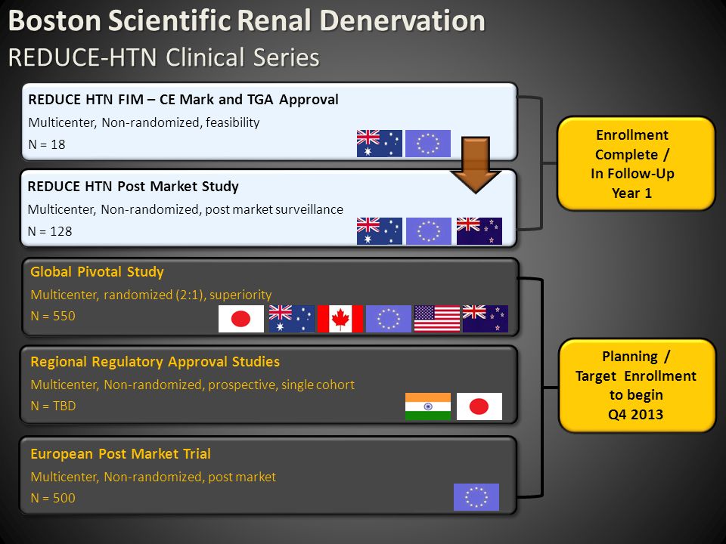Image resolution: width=726 pixels, height=544 pixels.
Task: Click the value 'N = 128'
Action: click(x=50, y=231)
